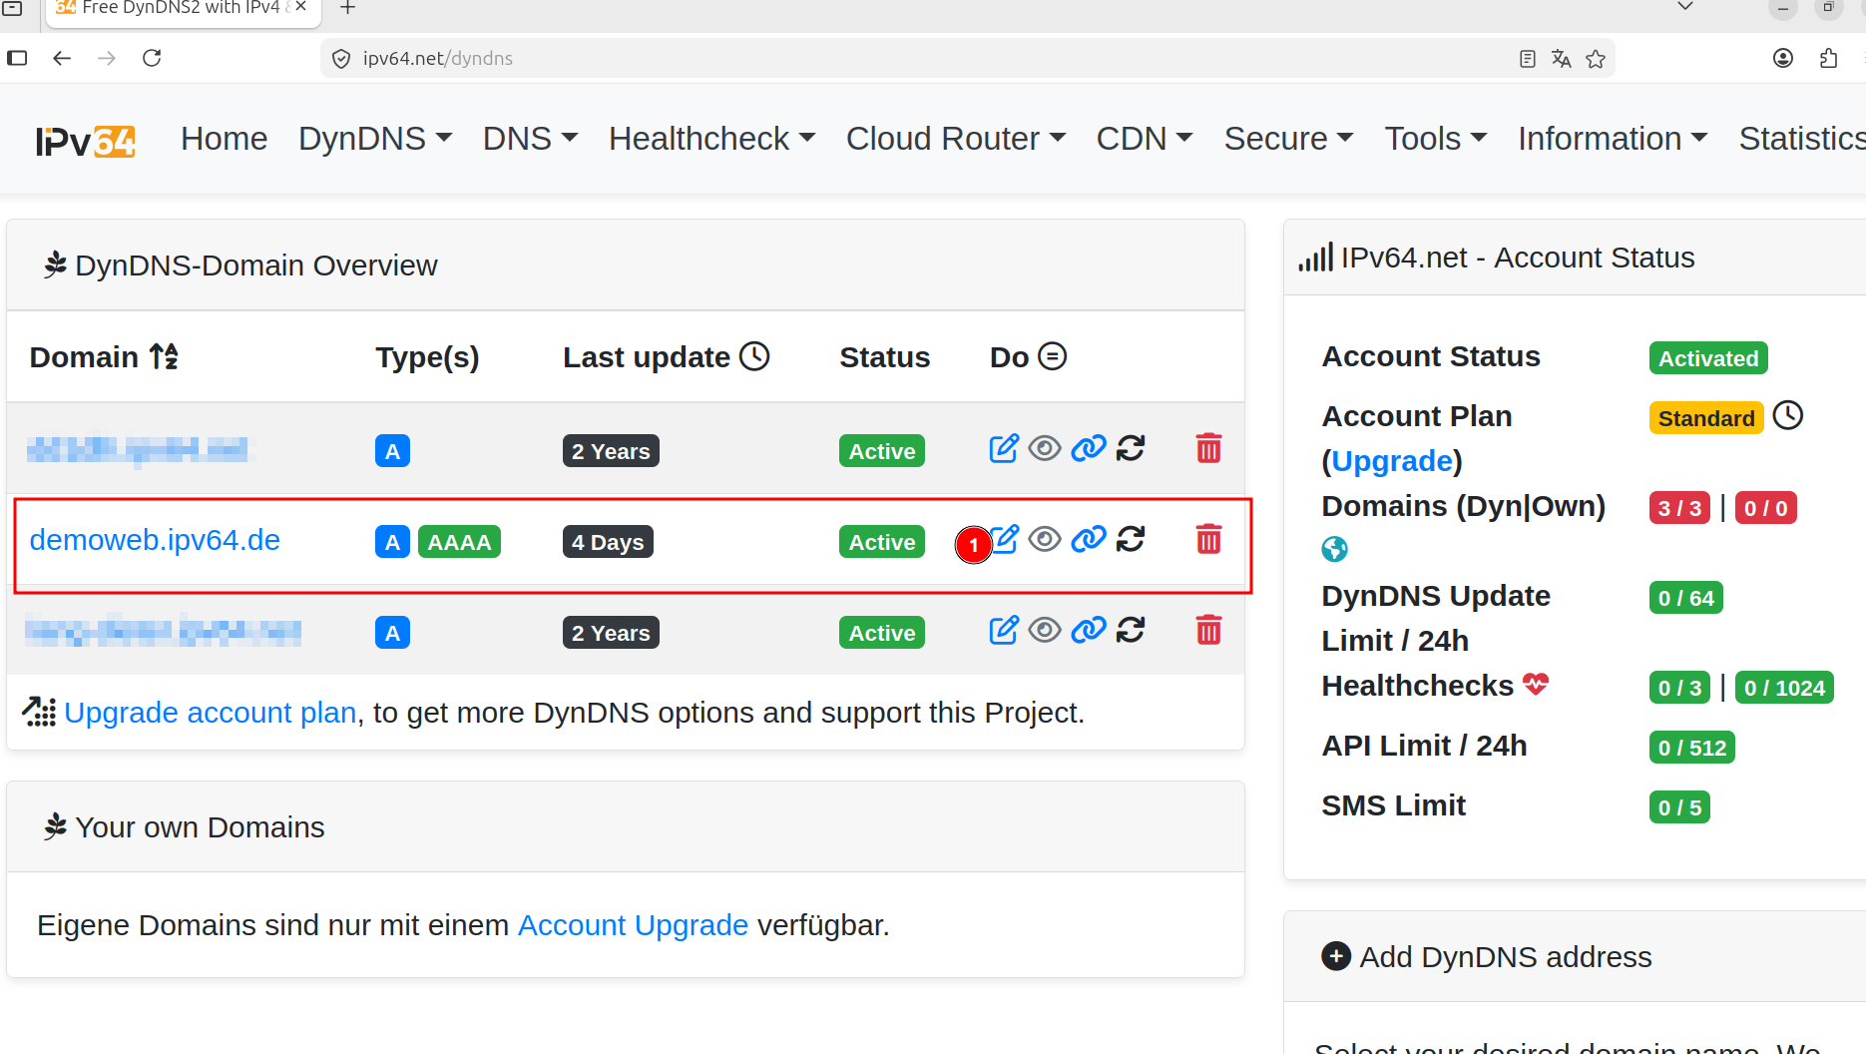Open the browser translate page icon
The height and width of the screenshot is (1054, 1866).
[1562, 59]
